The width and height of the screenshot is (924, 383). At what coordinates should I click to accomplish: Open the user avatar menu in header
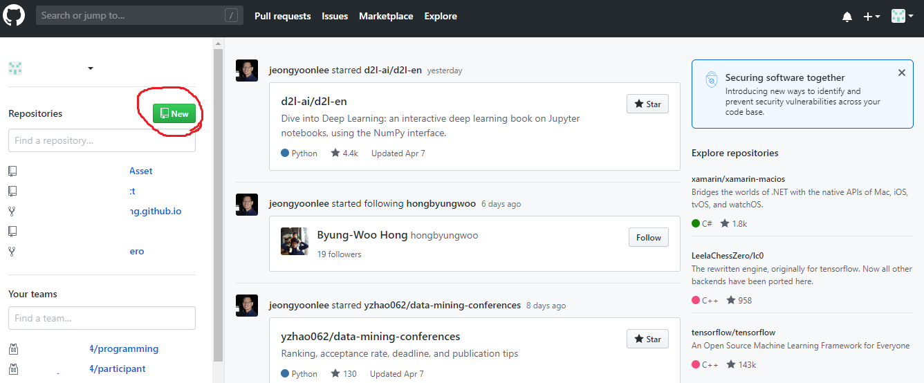pyautogui.click(x=903, y=17)
